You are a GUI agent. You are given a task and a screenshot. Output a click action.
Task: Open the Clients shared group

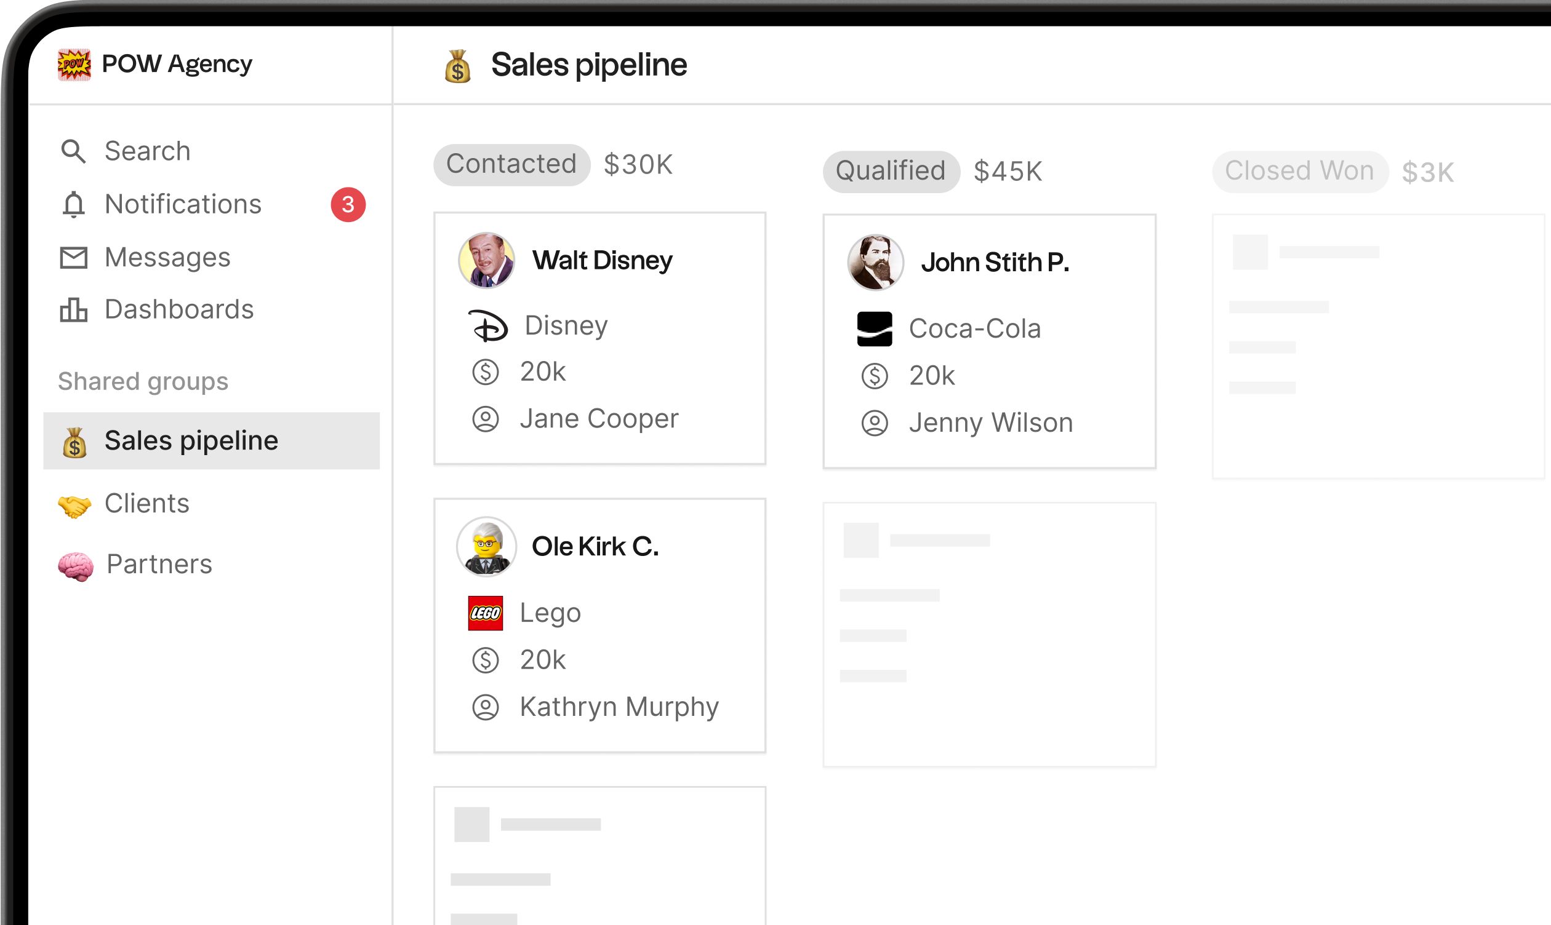tap(146, 504)
